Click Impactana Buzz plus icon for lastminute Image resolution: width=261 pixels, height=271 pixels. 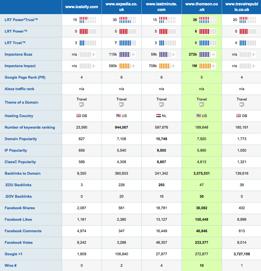(x=173, y=54)
